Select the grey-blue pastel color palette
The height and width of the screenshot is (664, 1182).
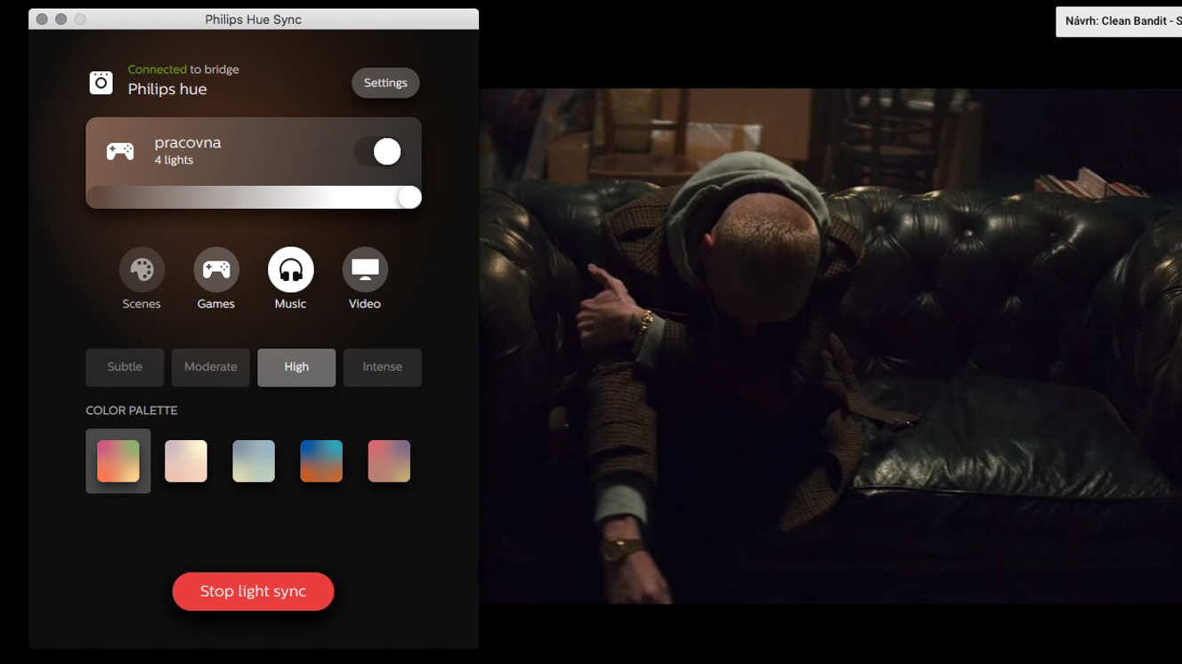click(x=254, y=460)
